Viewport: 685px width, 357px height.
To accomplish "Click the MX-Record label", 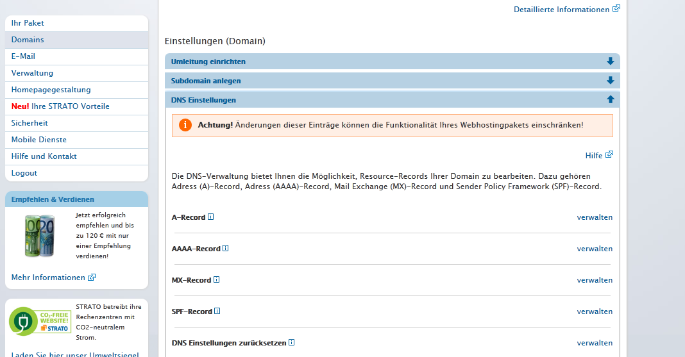I will point(191,280).
